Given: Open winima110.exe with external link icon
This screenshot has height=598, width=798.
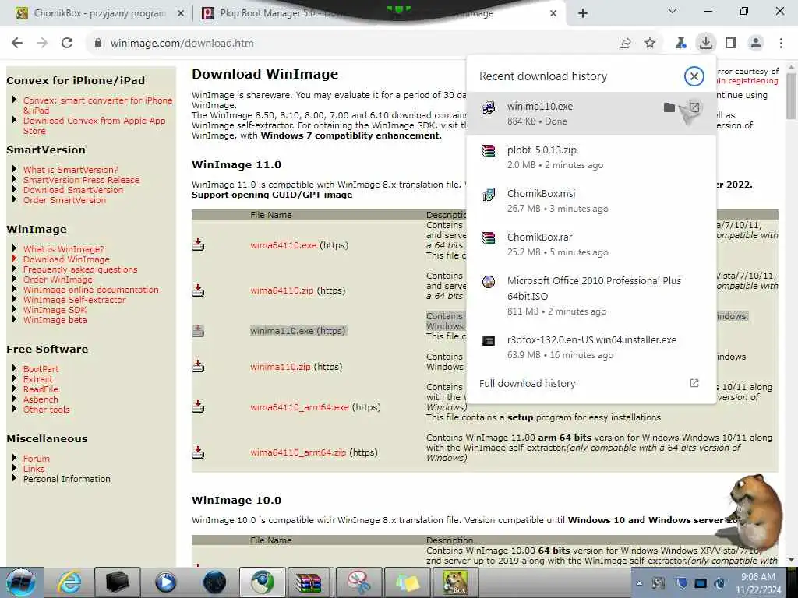Looking at the screenshot, I should [x=694, y=107].
